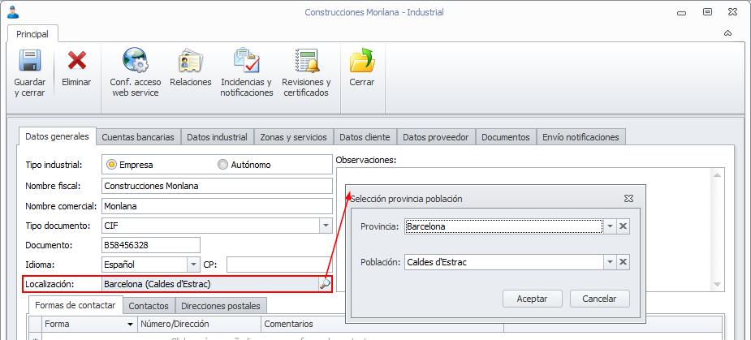Open the Relaciones tool
751x340 pixels.
point(191,62)
